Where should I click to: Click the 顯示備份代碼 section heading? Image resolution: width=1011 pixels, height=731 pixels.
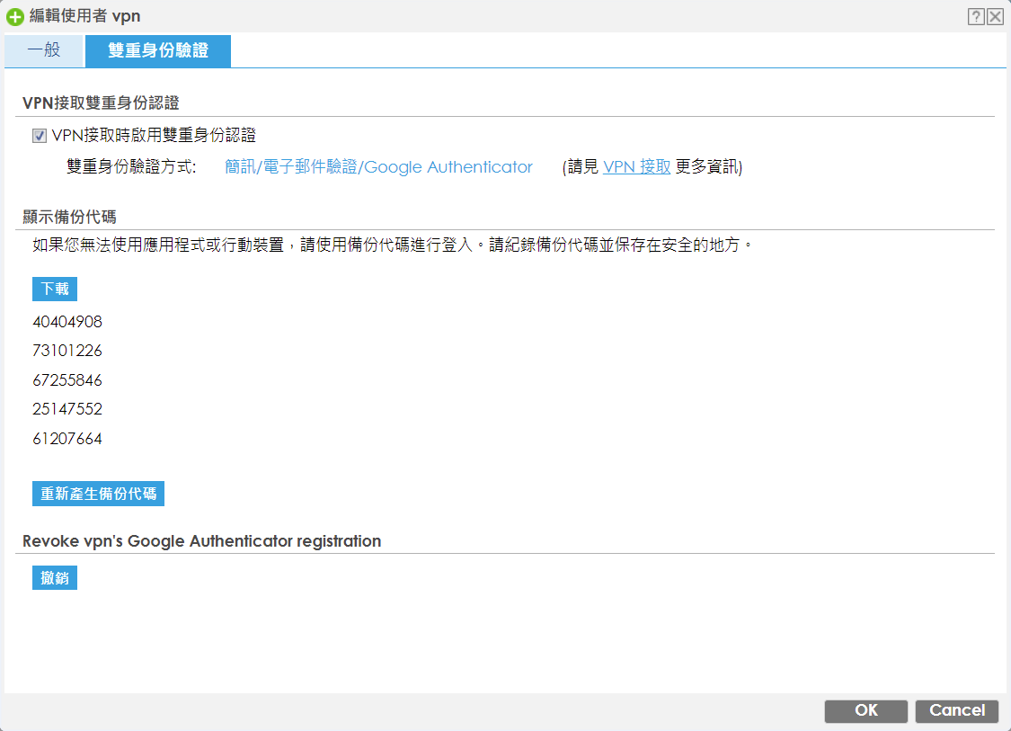[69, 217]
